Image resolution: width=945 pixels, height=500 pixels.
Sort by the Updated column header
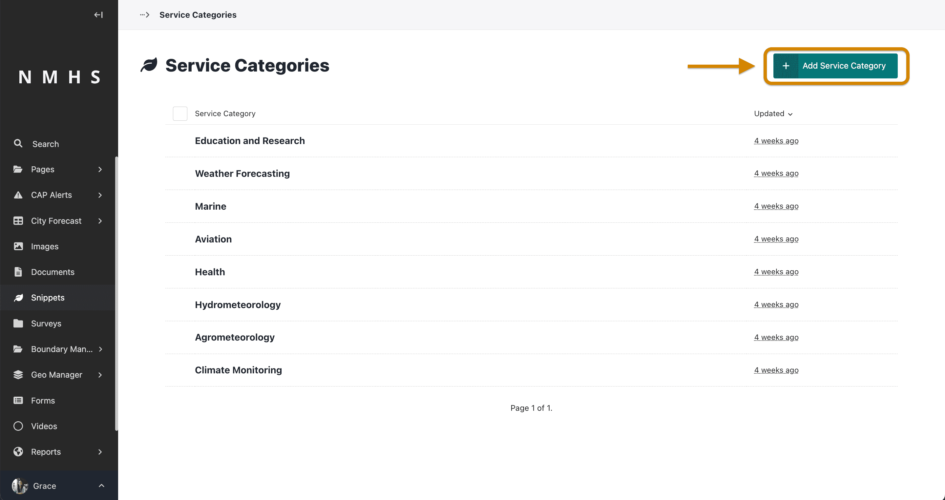[x=773, y=113]
